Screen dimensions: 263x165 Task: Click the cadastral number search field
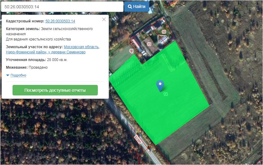[62, 7]
